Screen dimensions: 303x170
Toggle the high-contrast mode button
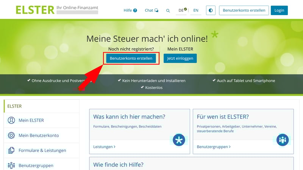(x=211, y=11)
